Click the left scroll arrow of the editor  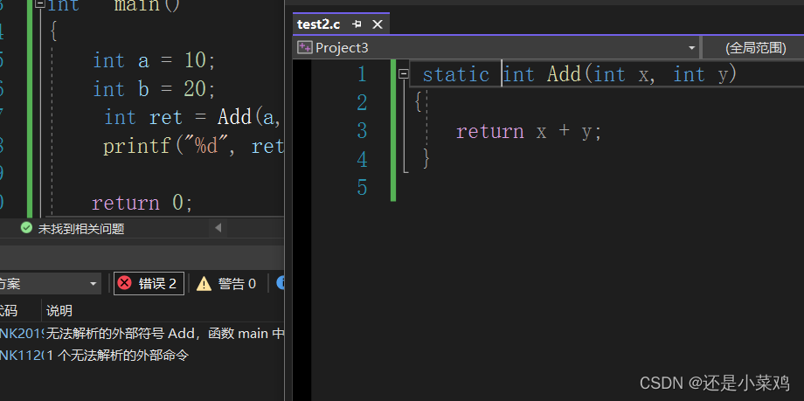coord(218,228)
